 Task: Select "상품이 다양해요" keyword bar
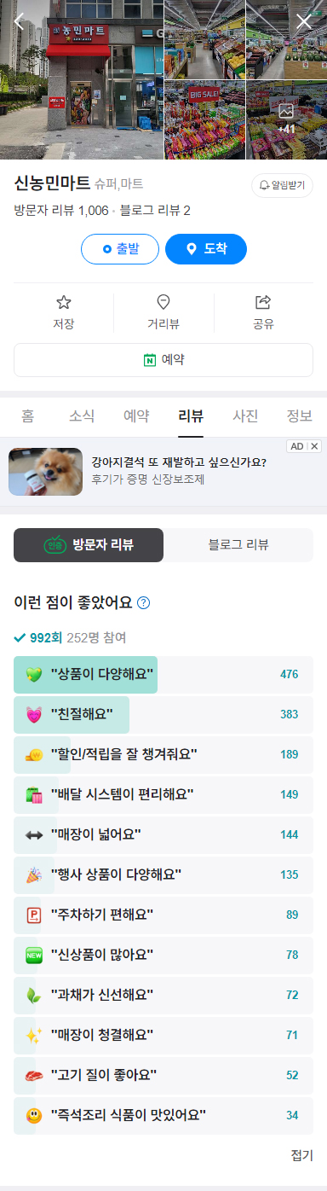tap(163, 674)
